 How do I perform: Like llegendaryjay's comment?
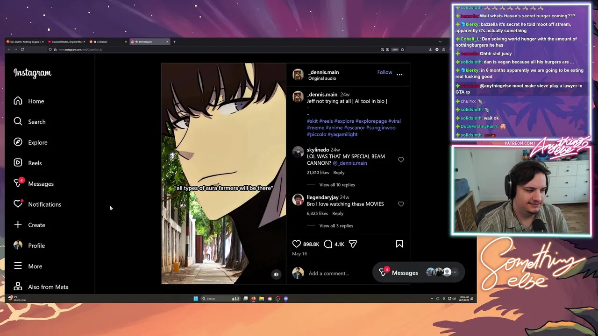pyautogui.click(x=401, y=204)
